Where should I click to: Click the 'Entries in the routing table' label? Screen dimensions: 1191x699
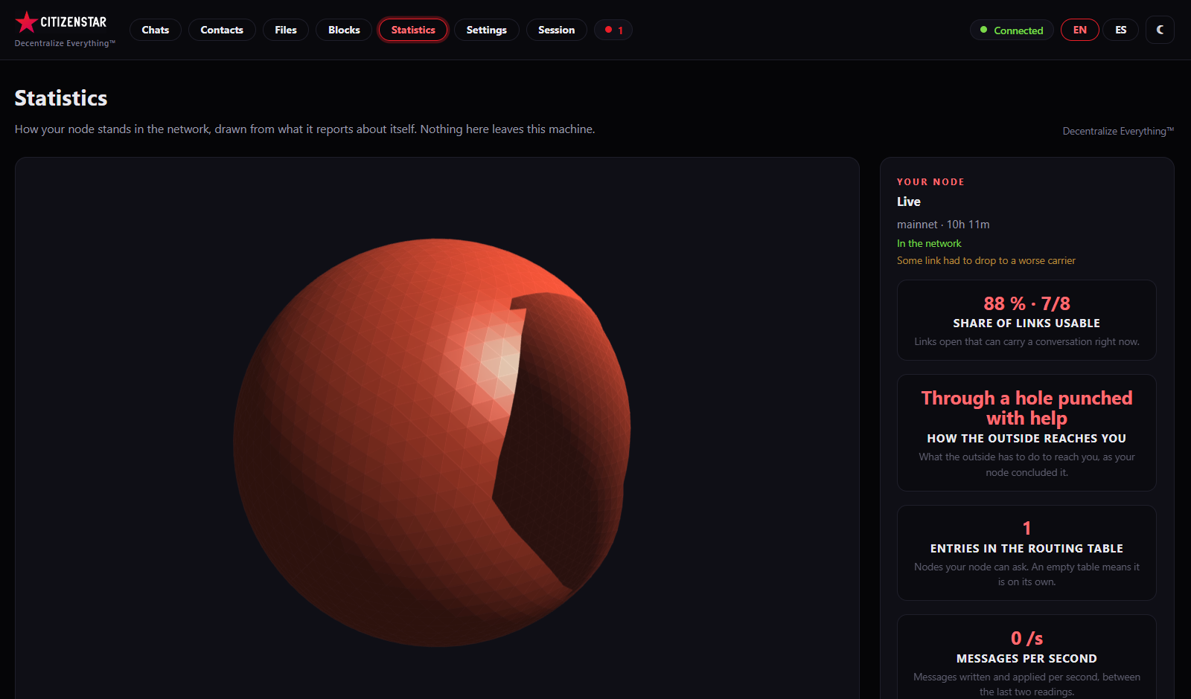[x=1026, y=549]
